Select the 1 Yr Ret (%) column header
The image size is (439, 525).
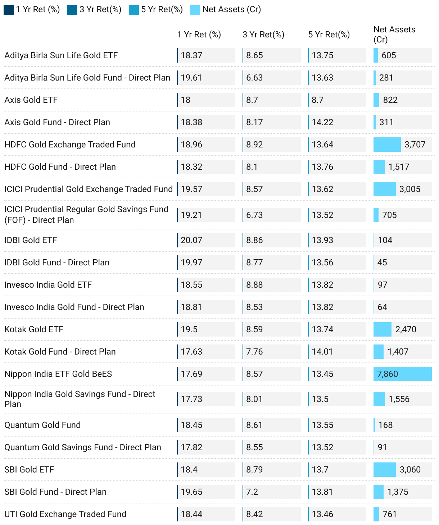pos(199,35)
